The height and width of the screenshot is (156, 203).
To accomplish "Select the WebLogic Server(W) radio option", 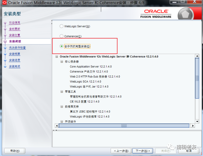I will [61, 26].
